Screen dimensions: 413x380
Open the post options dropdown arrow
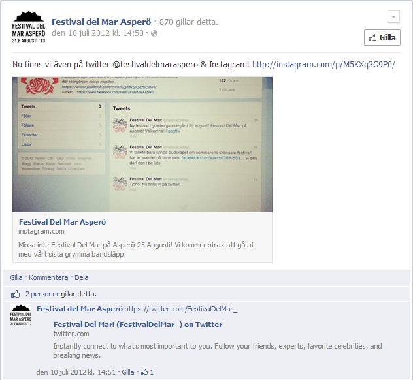[x=393, y=17]
